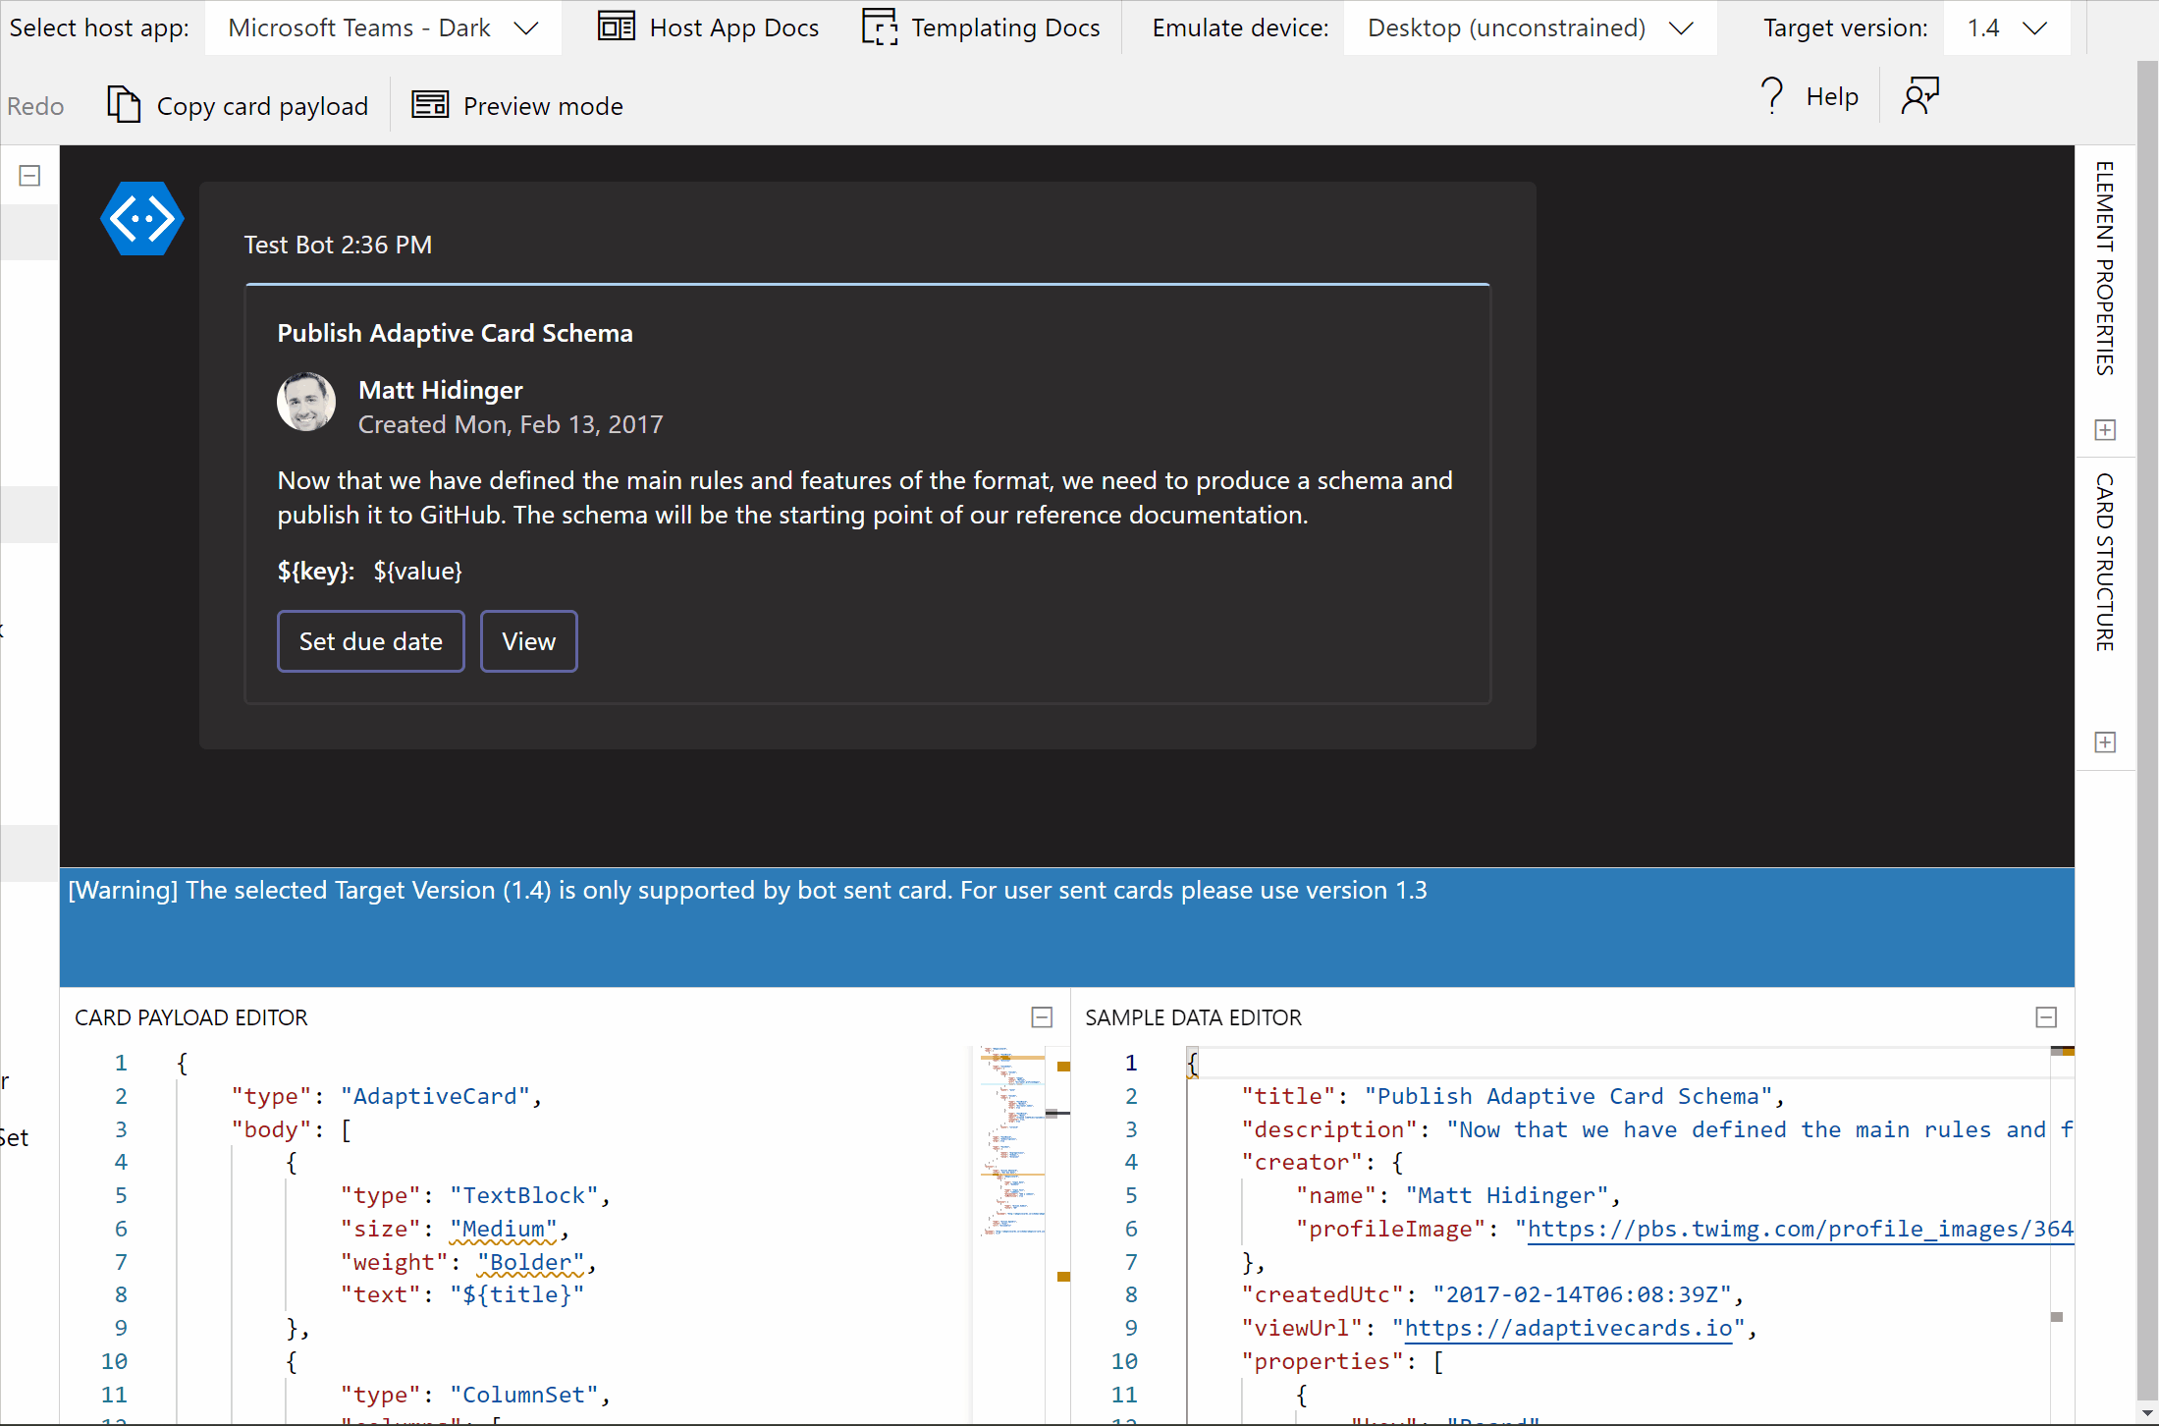Screen dimensions: 2159x1426
Task: Enable Preview mode
Action: (517, 105)
